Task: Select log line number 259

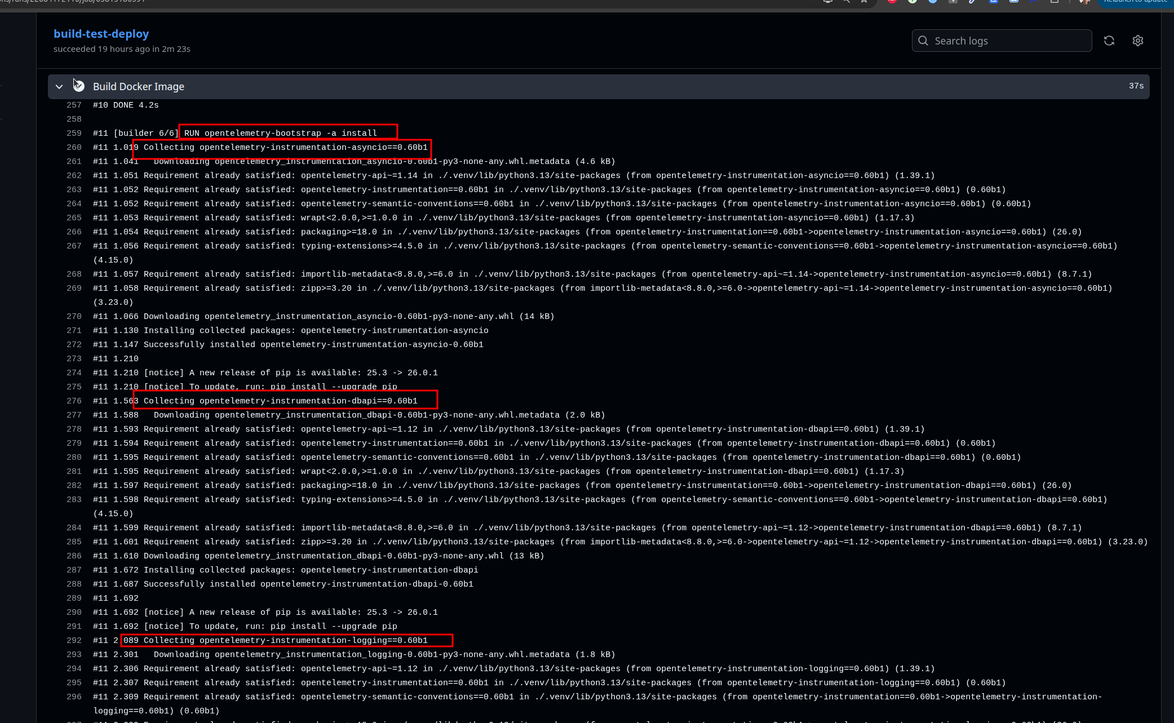Action: tap(74, 133)
